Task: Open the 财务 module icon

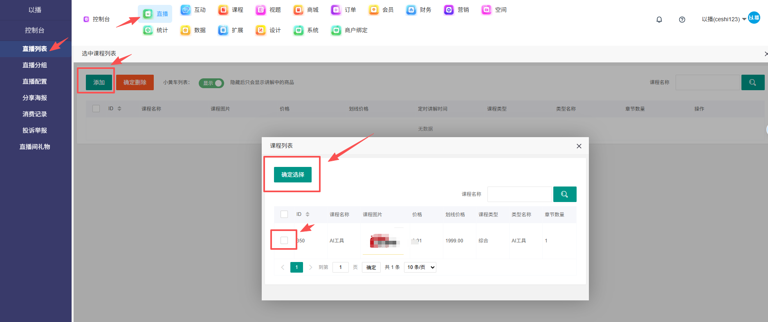Action: (x=411, y=10)
